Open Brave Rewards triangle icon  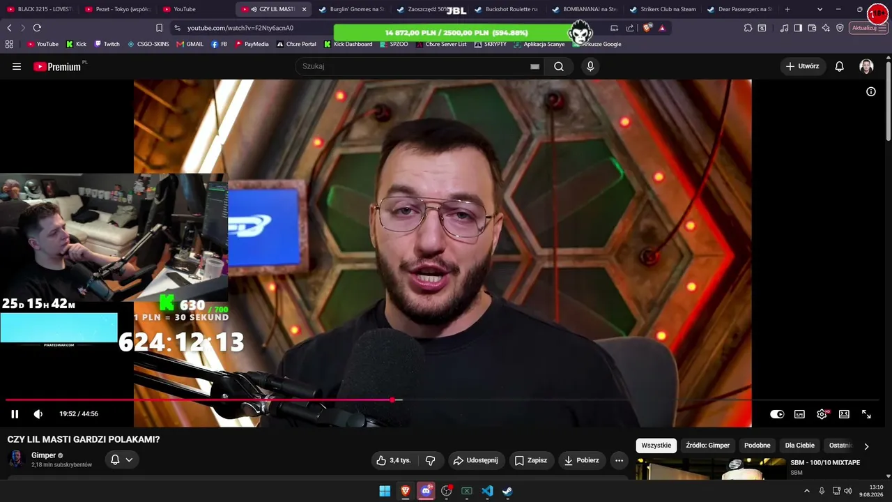tap(662, 28)
